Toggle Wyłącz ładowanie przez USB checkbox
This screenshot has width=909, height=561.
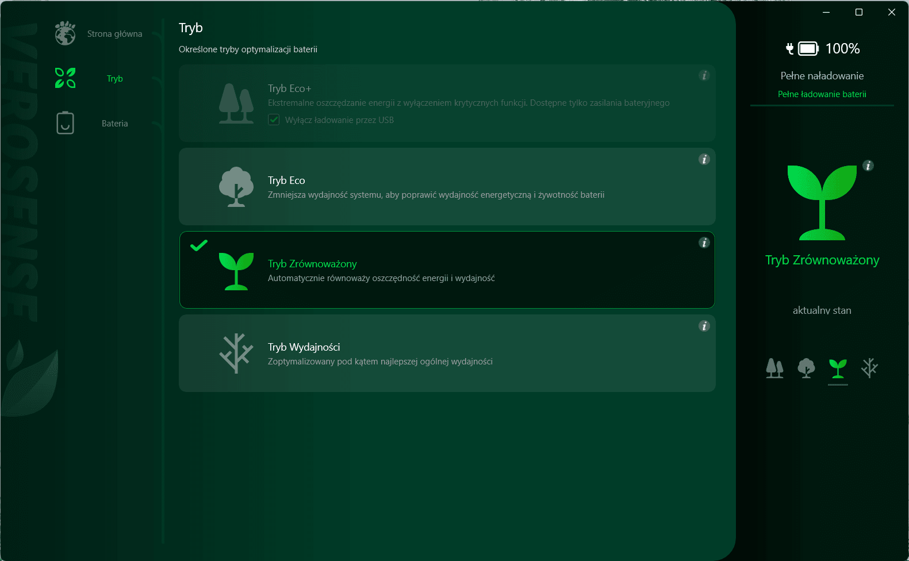coord(274,120)
